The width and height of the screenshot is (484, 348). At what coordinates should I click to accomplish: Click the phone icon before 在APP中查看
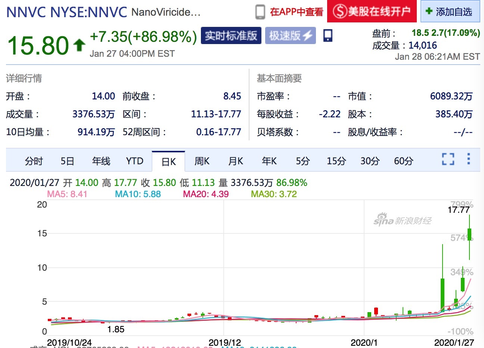(x=260, y=12)
